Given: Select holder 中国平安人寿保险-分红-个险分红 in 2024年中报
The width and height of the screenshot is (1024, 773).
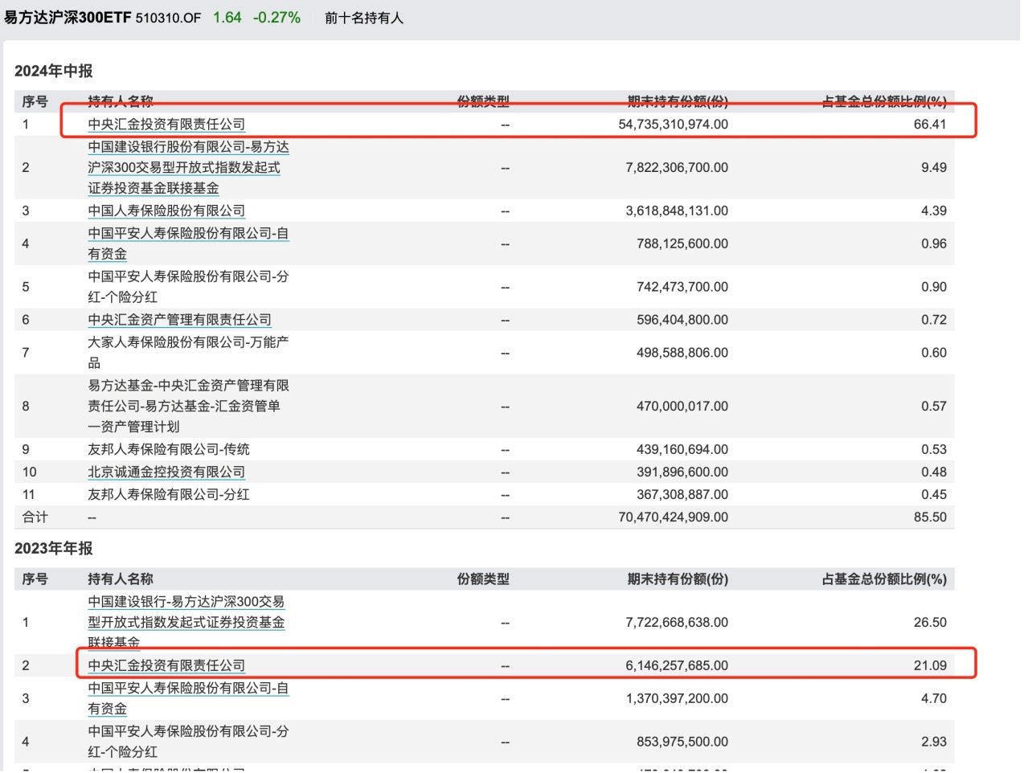Looking at the screenshot, I should point(188,288).
